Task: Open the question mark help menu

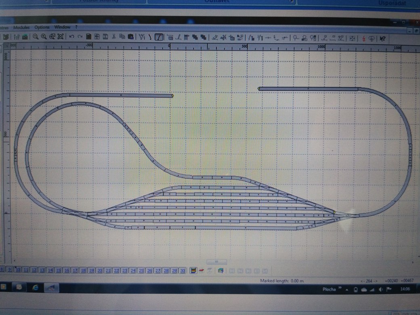Action: [x=76, y=27]
